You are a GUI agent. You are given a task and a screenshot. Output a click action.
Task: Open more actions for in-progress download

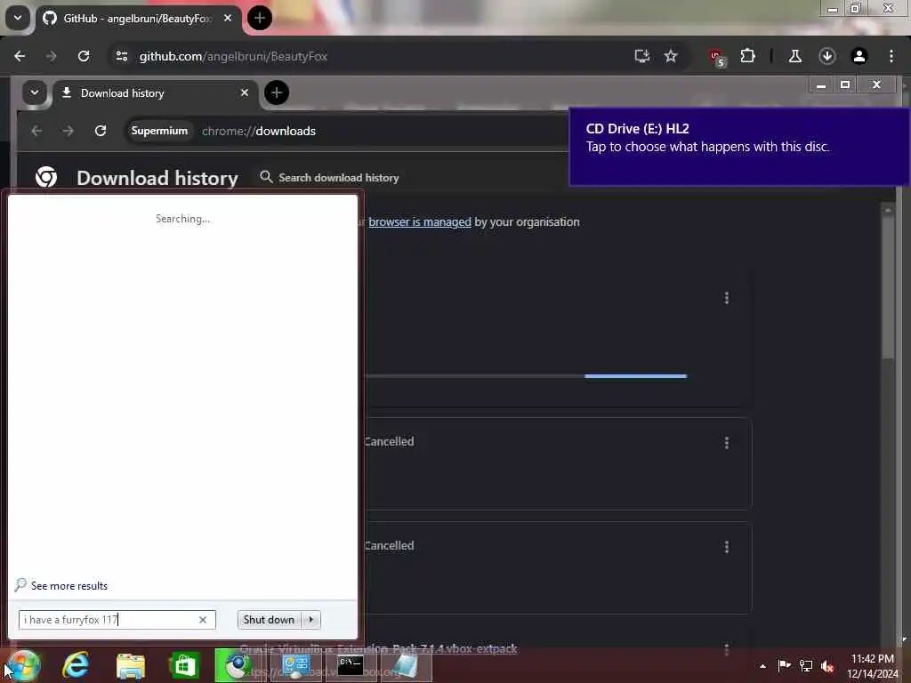726,298
